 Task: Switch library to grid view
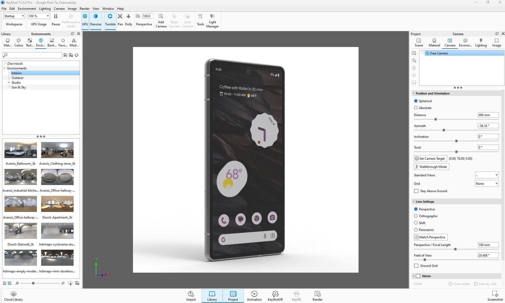(x=9, y=283)
